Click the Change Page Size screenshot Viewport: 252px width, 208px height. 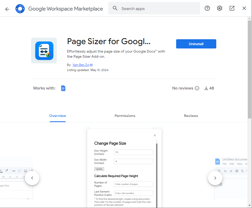click(124, 167)
